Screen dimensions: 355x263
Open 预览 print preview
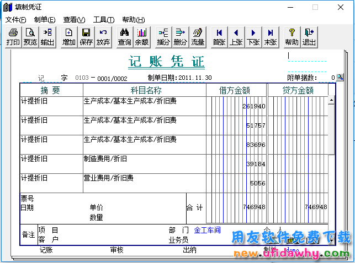point(30,37)
